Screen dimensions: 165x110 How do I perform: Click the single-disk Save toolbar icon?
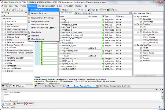[10, 10]
